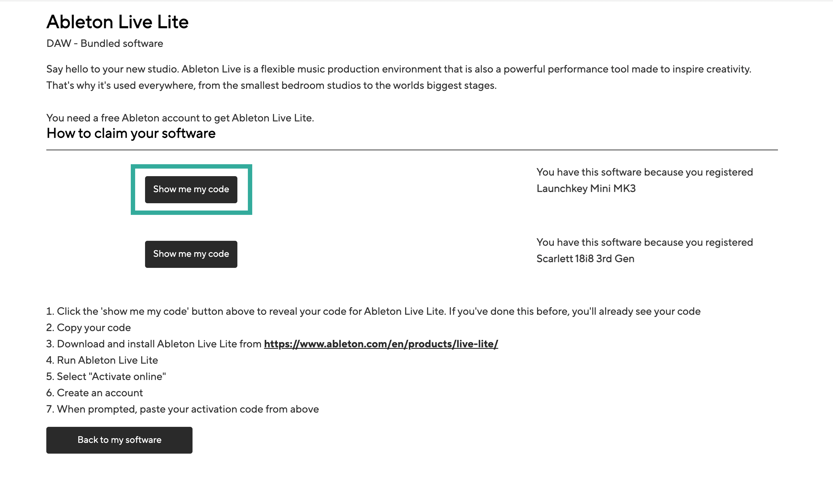
Task: Click step 1 about revealing your code
Action: [373, 312]
